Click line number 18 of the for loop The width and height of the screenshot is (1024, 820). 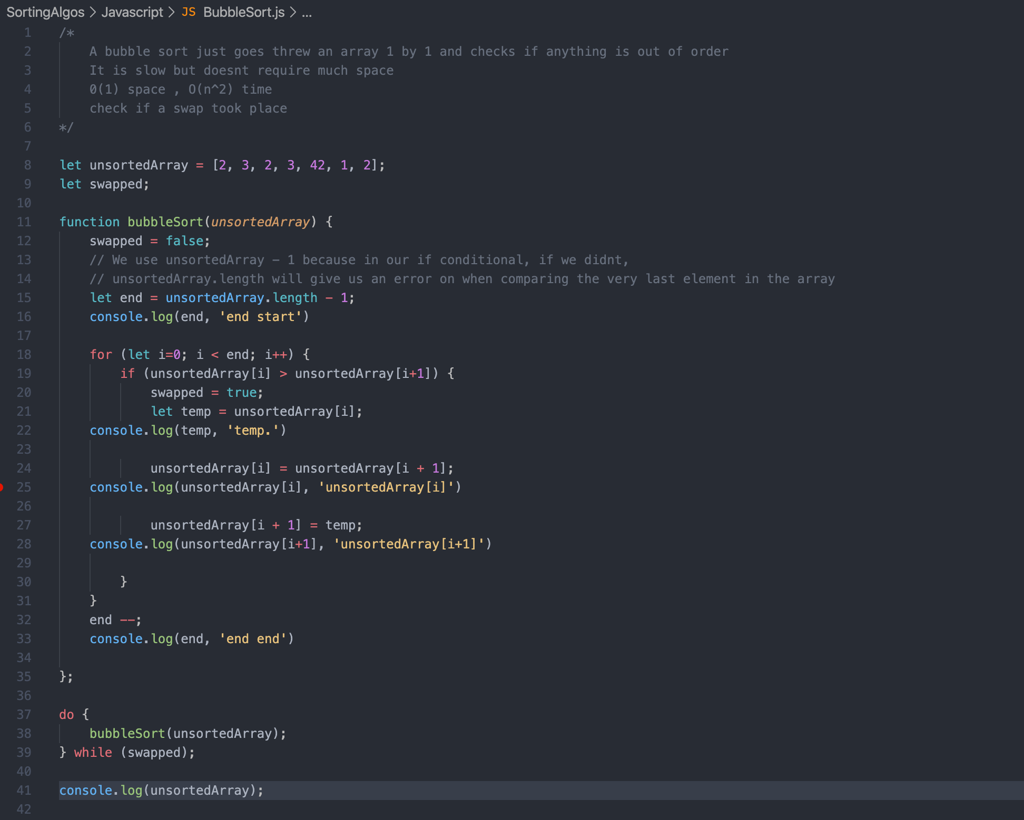[24, 355]
